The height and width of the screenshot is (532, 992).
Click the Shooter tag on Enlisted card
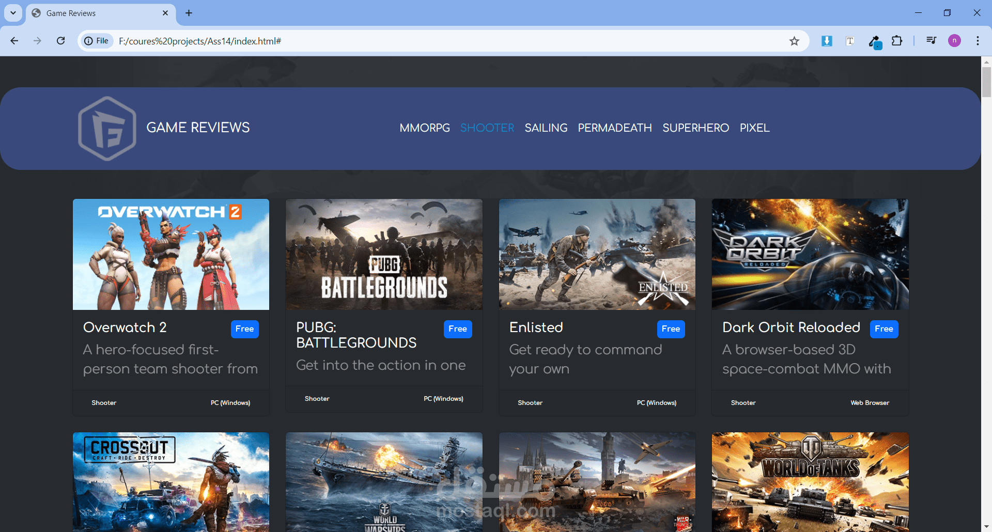coord(530,403)
